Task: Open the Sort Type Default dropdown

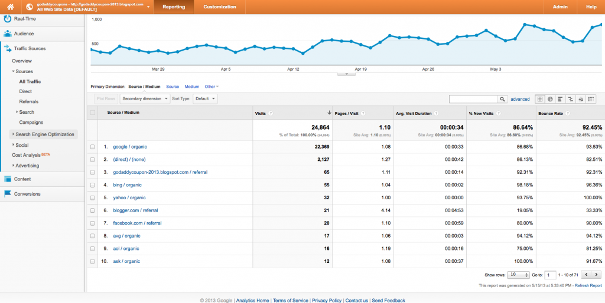Action: (205, 99)
